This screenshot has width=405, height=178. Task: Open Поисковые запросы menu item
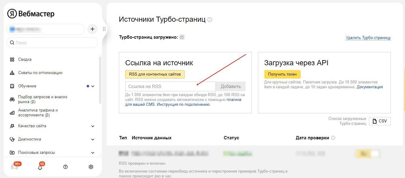tap(36, 153)
